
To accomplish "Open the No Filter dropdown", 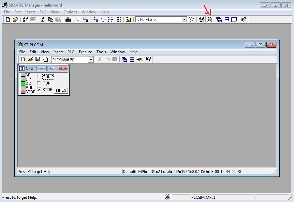I will coord(184,20).
